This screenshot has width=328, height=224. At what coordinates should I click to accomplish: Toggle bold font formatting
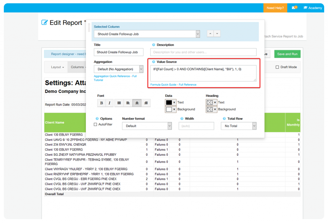(102, 103)
